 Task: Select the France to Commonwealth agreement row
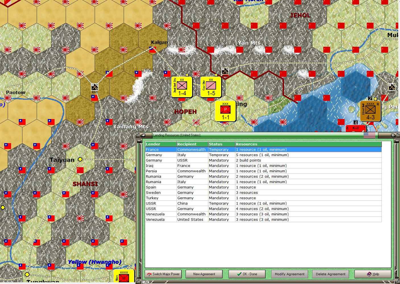pyautogui.click(x=263, y=149)
